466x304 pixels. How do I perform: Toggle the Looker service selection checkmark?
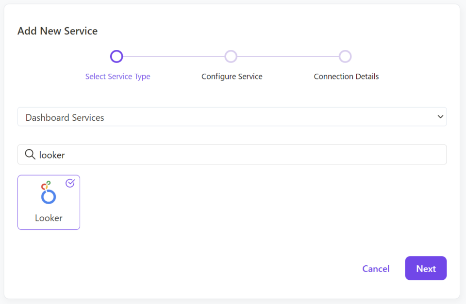[70, 183]
